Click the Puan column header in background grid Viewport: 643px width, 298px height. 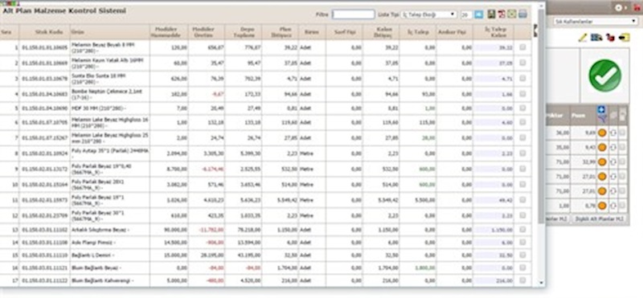583,116
